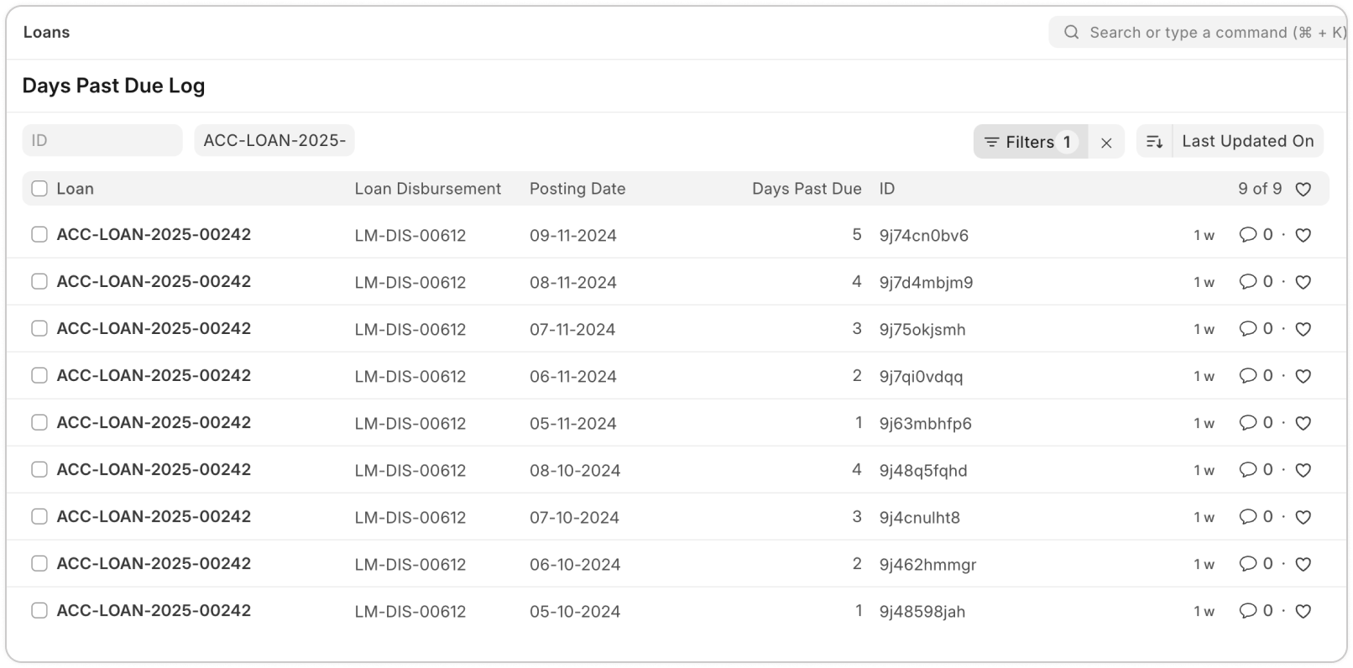
Task: Click the search magnifier icon
Action: point(1071,33)
